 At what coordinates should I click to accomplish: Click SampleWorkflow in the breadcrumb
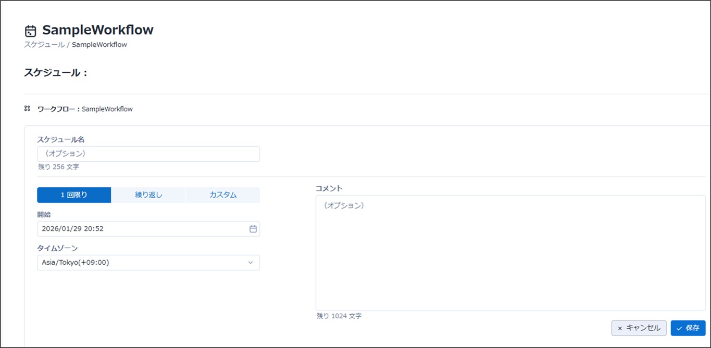click(99, 45)
